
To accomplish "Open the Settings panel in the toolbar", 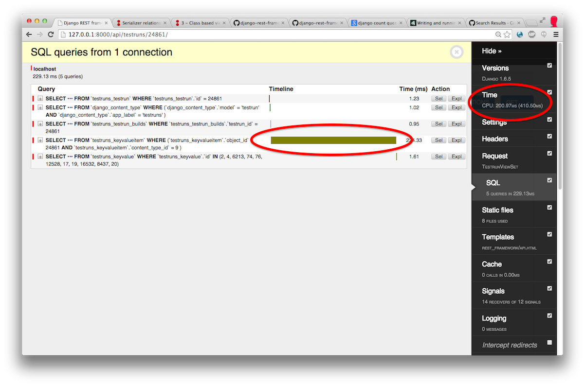I will point(513,122).
